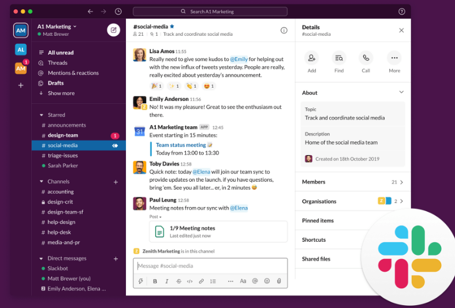The image size is (455, 308).
Task: Open the emoji picker in composer
Action: (267, 281)
